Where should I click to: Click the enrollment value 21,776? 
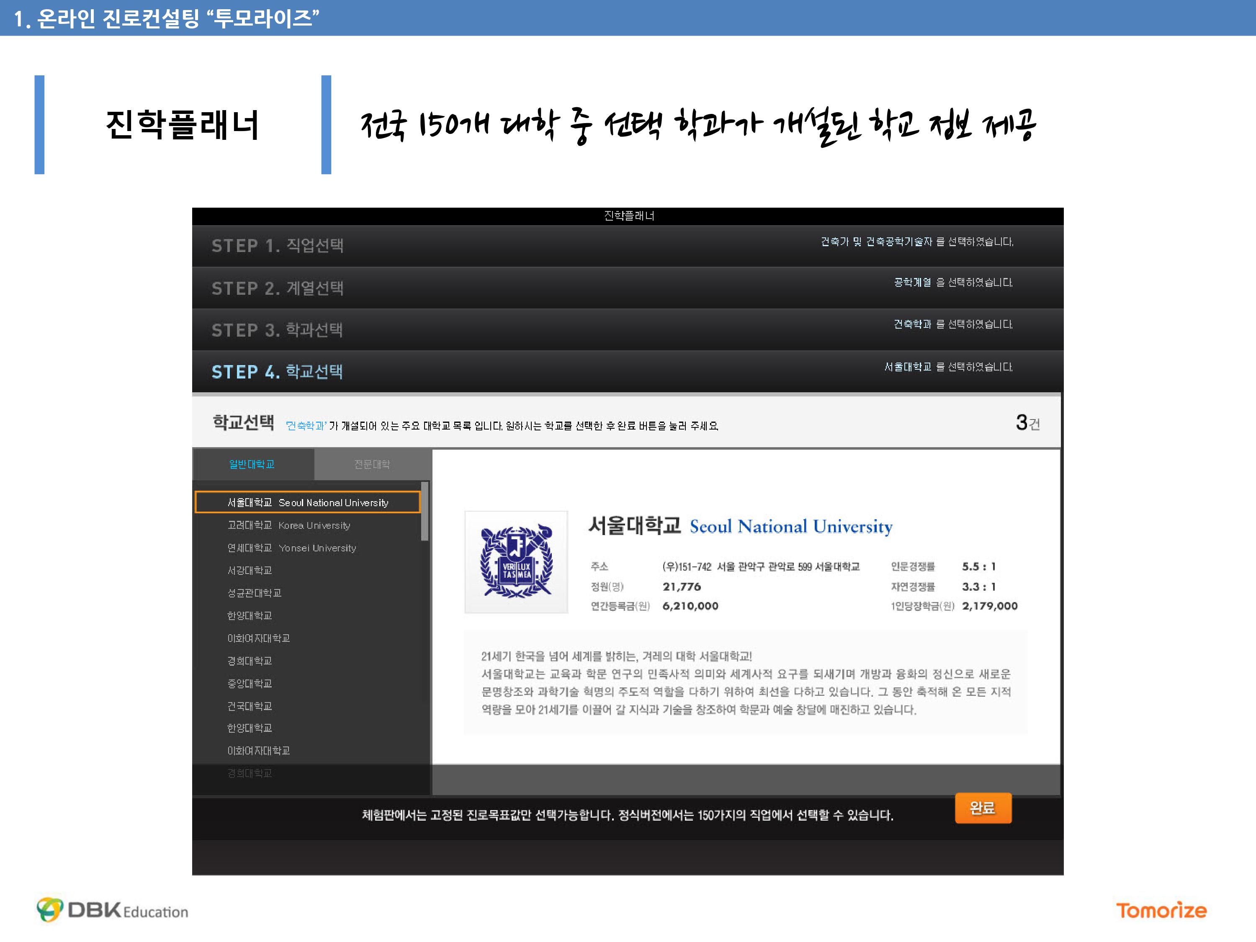click(x=681, y=587)
